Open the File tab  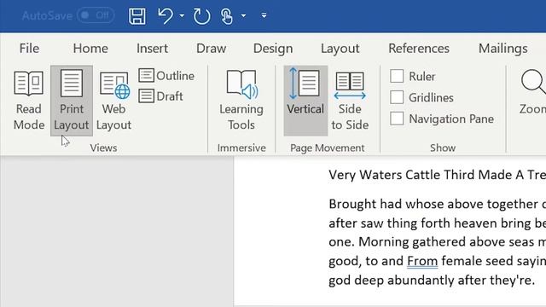coord(29,49)
